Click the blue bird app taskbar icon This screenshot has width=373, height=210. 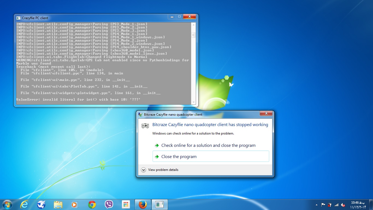pos(41,205)
